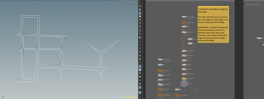Select the neighborCount4 node
This screenshot has height=99, width=264.
[160, 75]
